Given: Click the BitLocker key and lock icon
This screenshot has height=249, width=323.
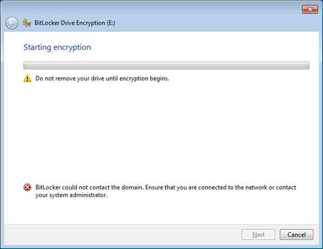Looking at the screenshot, I should (27, 23).
